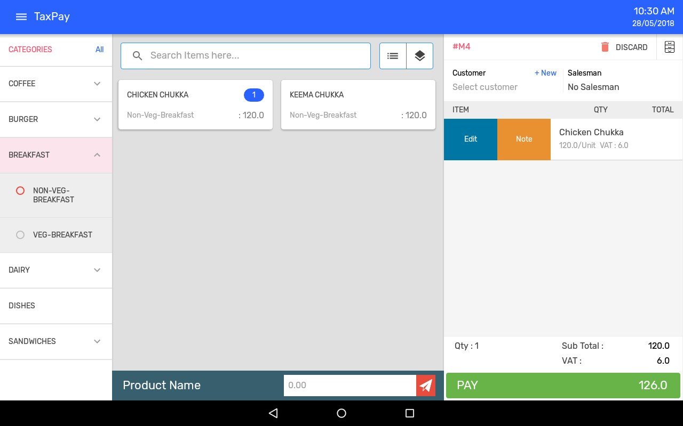Click the order number #M4

(x=462, y=47)
